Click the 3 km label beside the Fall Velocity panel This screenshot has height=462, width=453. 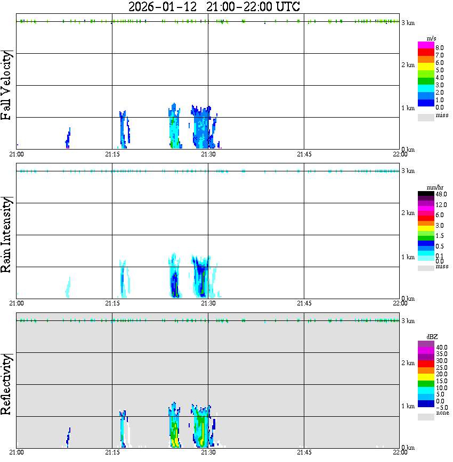click(408, 23)
